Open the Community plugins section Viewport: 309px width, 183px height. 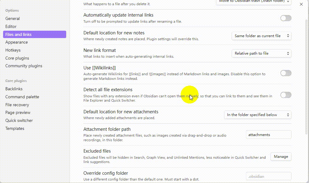pos(24,66)
